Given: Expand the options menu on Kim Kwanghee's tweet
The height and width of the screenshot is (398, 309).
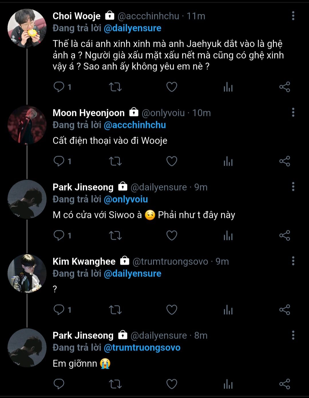Looking at the screenshot, I should [293, 261].
